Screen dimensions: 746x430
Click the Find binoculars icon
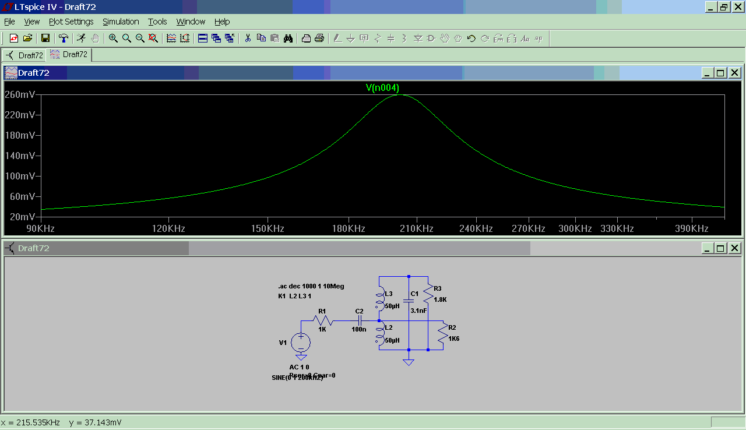click(288, 38)
